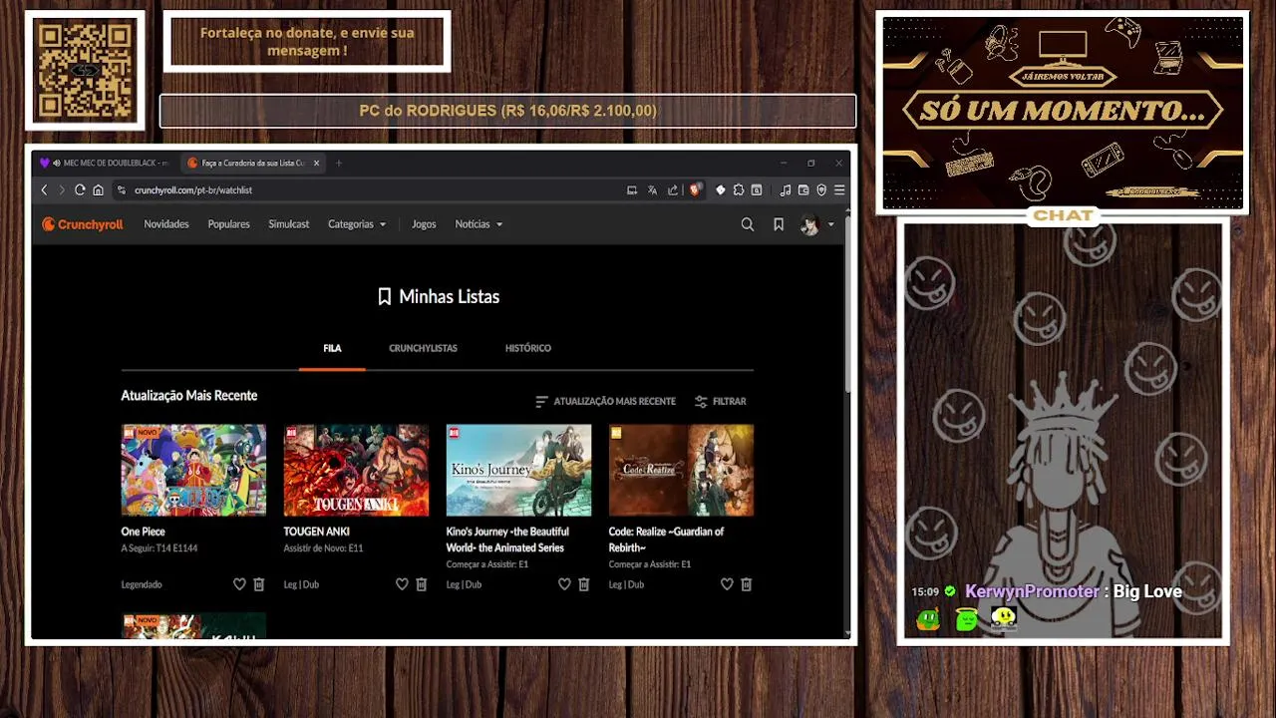1276x718 pixels.
Task: Click the translate page icon in the address bar
Action: [652, 189]
